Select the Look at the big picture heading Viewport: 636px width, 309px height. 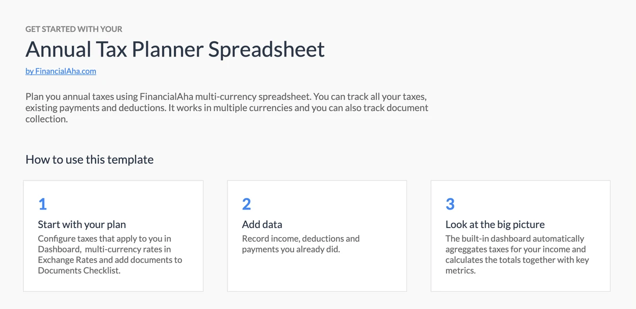click(494, 224)
